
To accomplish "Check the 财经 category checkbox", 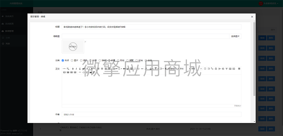I will pos(118,60).
